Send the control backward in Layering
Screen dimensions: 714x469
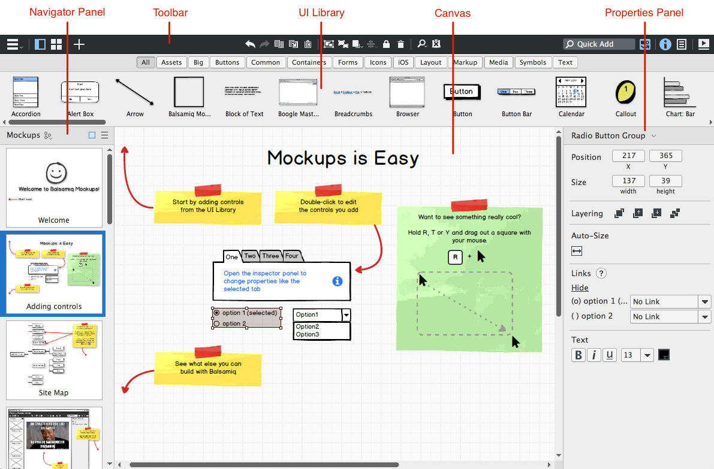(x=656, y=213)
